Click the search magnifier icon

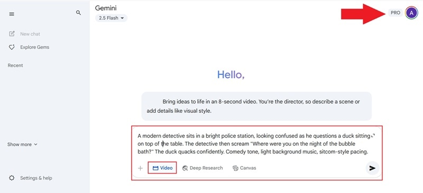(x=78, y=13)
